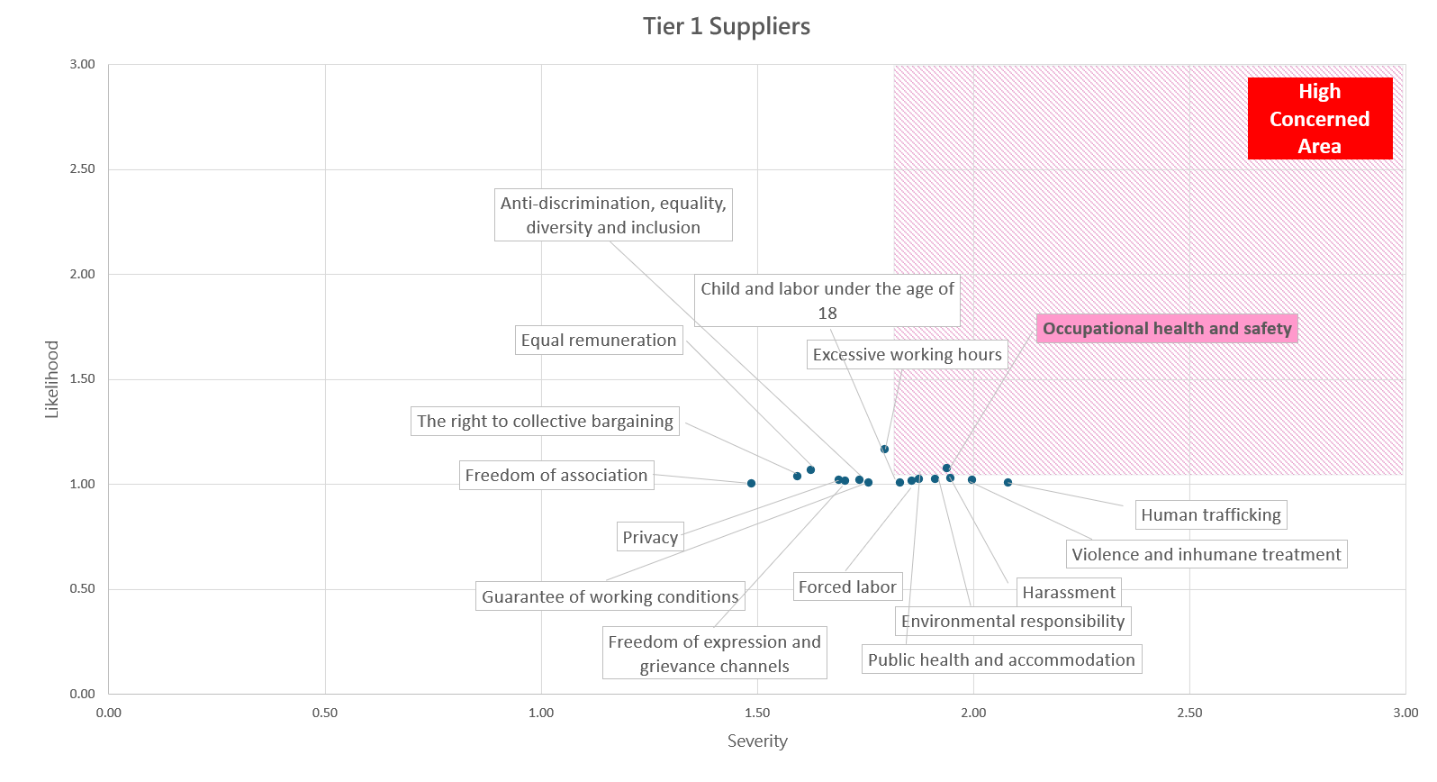
Task: Click the Tier 1 Suppliers chart title
Action: click(726, 27)
